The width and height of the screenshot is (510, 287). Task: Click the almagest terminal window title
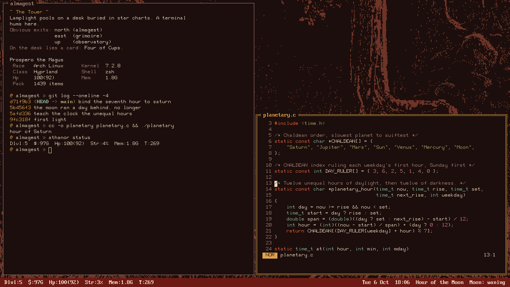tap(22, 3)
